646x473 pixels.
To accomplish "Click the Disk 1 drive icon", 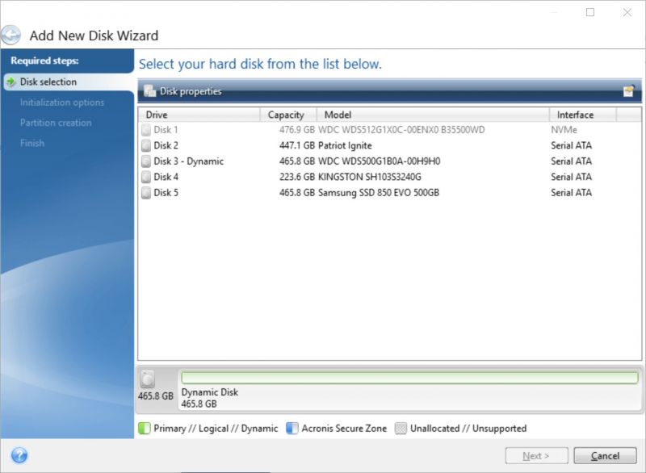I will pyautogui.click(x=146, y=130).
